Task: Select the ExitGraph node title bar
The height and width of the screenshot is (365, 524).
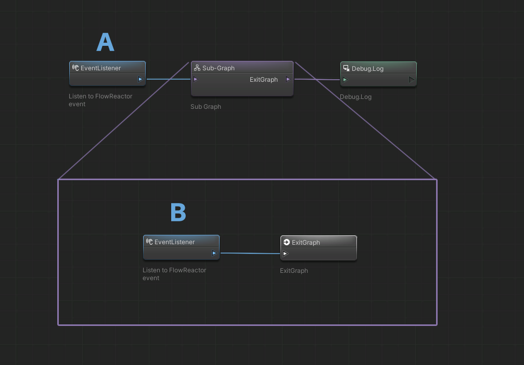Action: [306, 242]
